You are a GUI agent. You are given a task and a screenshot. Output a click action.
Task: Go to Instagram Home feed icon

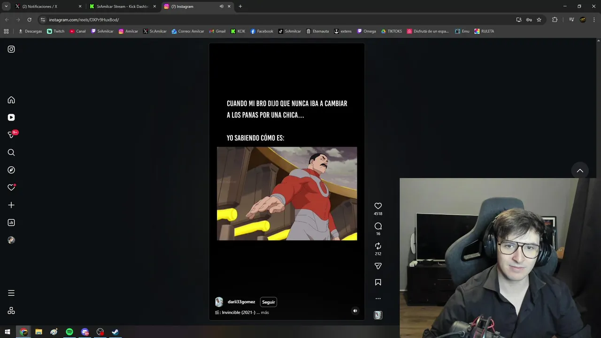11,100
